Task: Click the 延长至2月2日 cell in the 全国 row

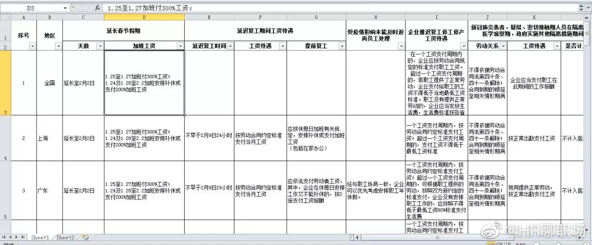Action: 83,83
